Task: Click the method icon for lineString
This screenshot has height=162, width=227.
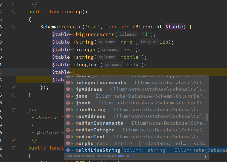Action: click(68, 110)
